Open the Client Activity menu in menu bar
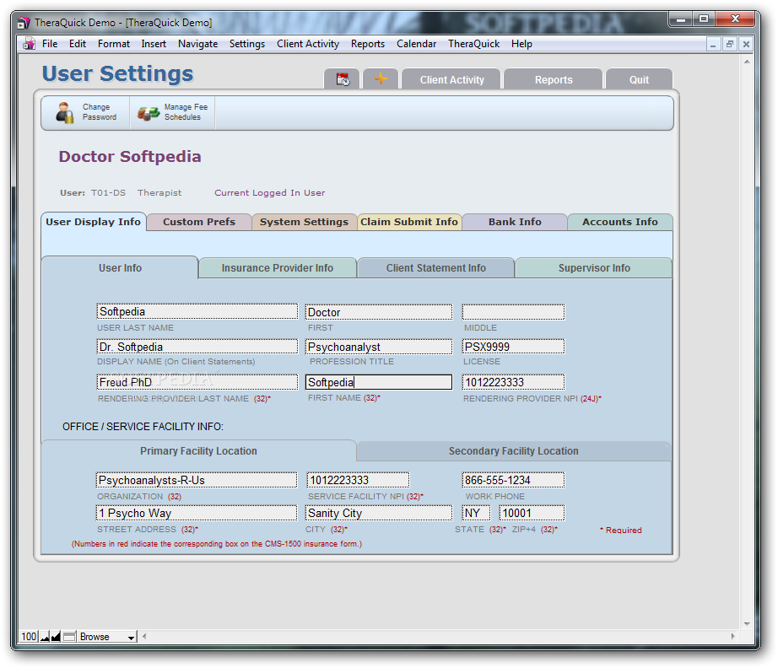The width and height of the screenshot is (778, 668). point(308,44)
